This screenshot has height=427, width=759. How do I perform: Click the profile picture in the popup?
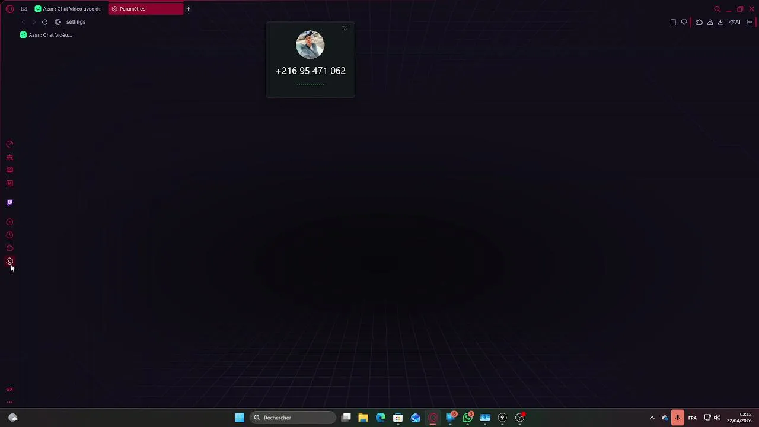point(310,44)
